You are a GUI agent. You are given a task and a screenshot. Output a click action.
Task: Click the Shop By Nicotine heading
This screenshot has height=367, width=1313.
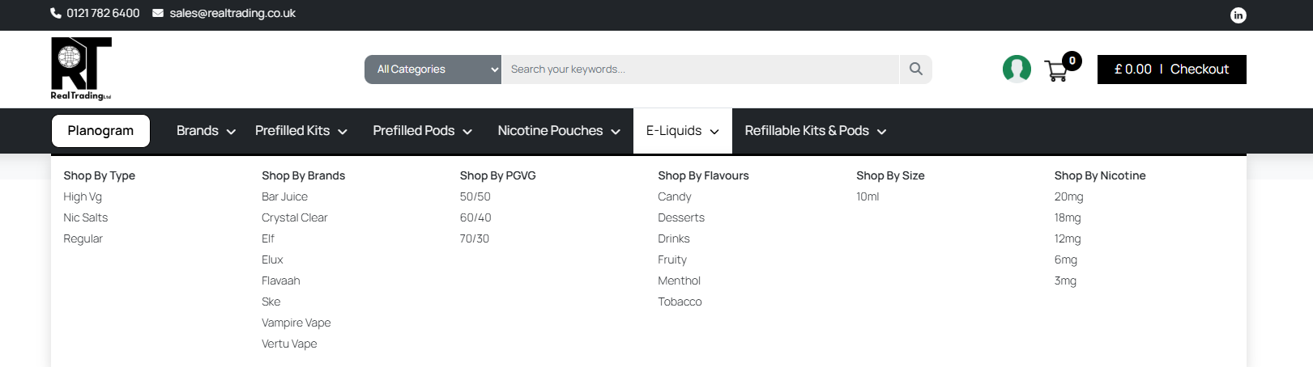[1100, 175]
